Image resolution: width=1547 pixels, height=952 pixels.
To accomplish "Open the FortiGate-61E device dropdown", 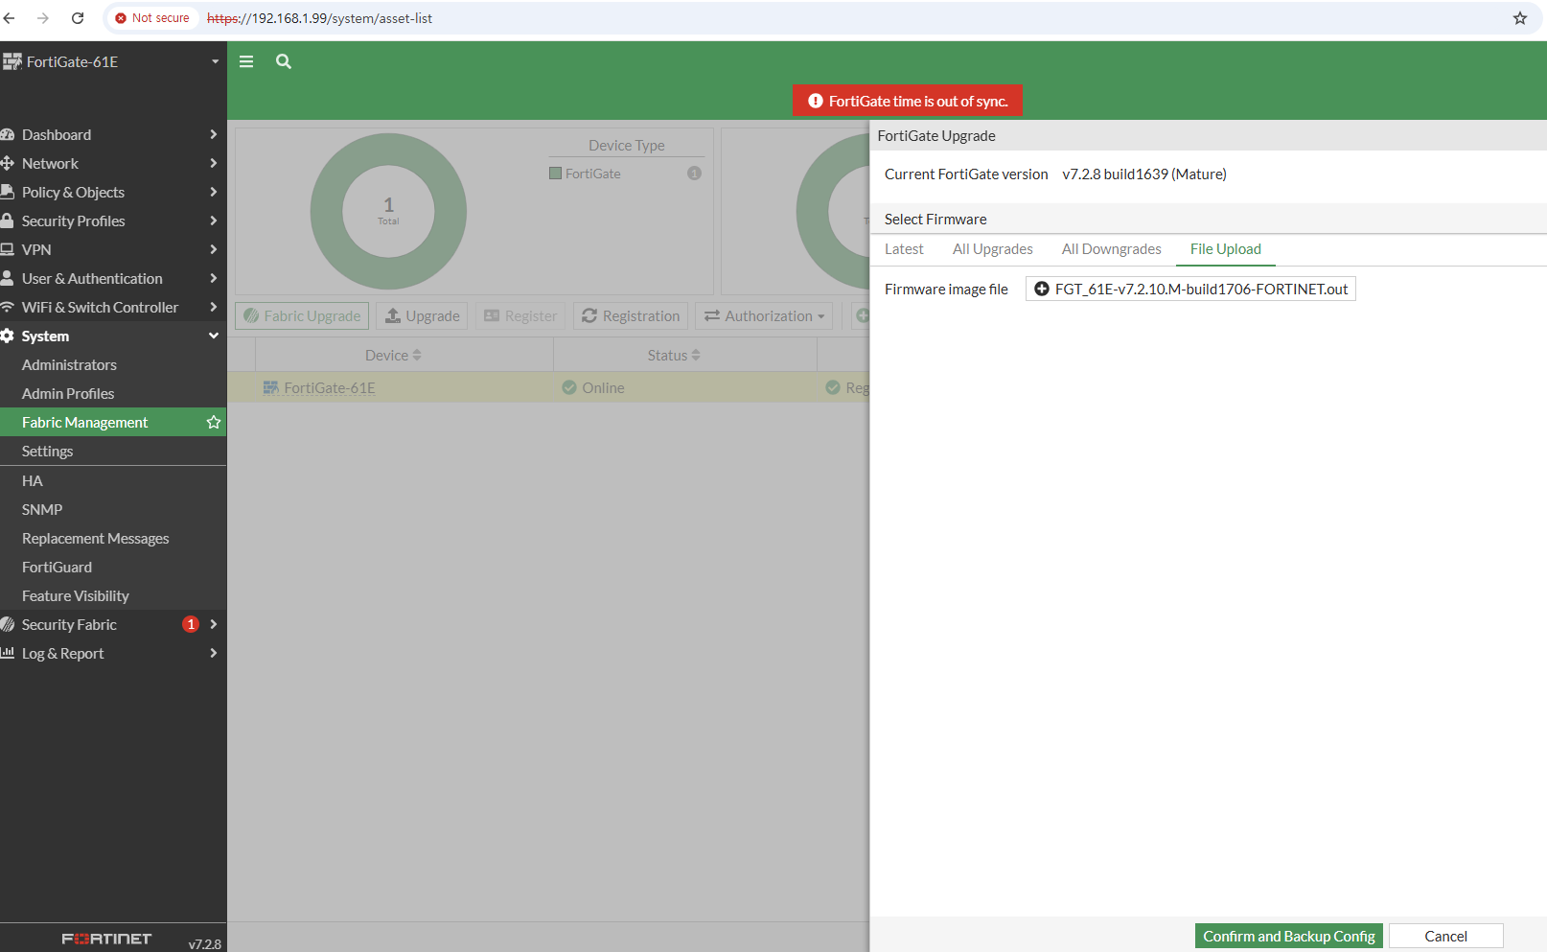I will point(215,61).
